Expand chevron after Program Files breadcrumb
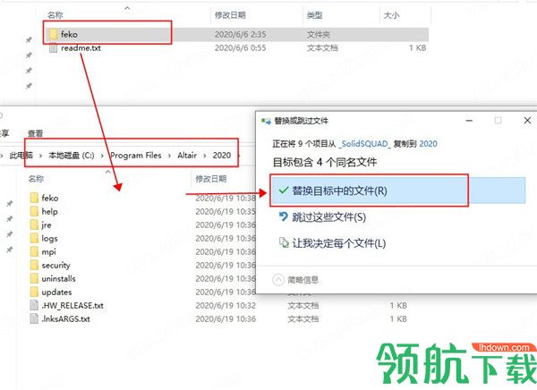This screenshot has width=537, height=390. 169,156
